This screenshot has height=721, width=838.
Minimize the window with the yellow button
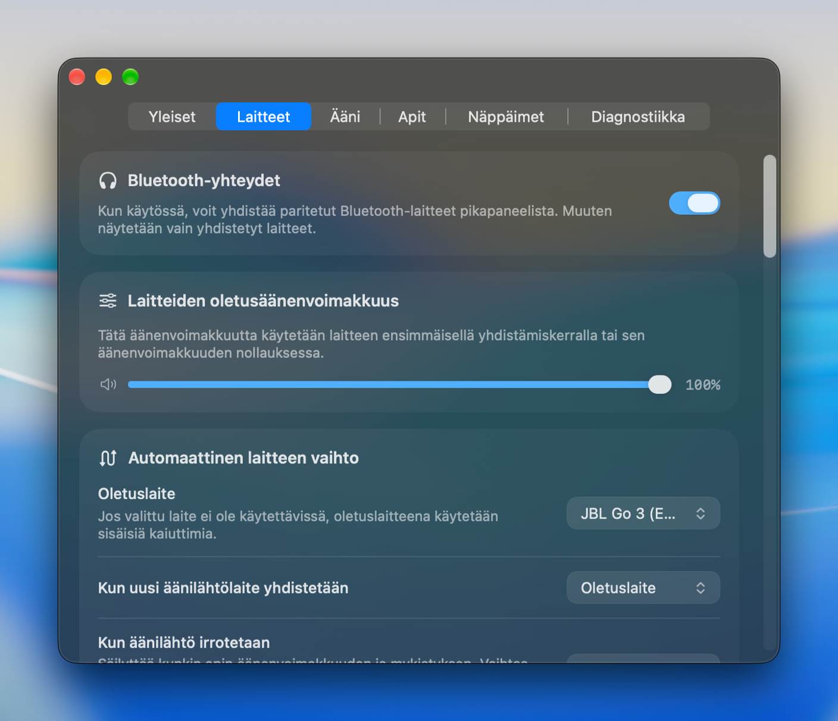point(104,77)
